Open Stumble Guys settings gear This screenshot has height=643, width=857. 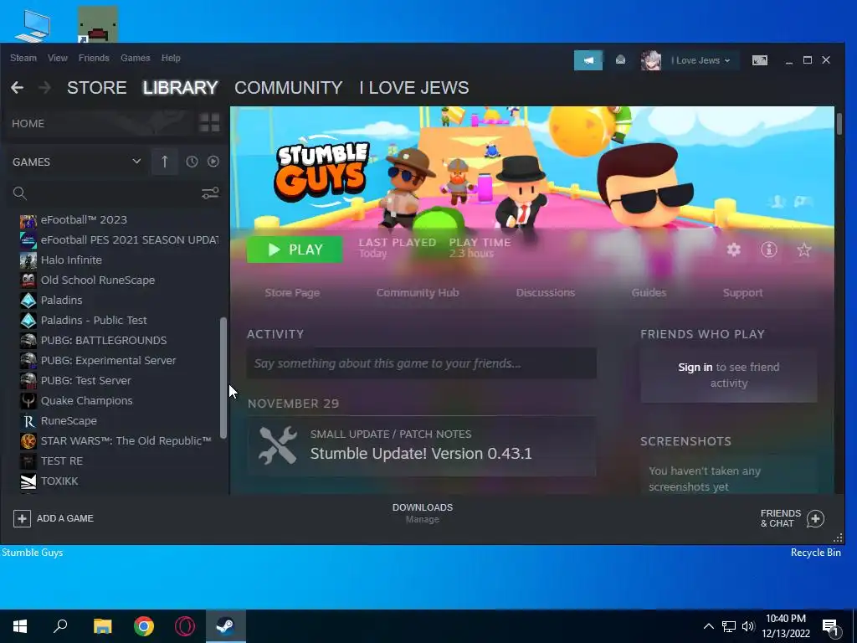(733, 249)
